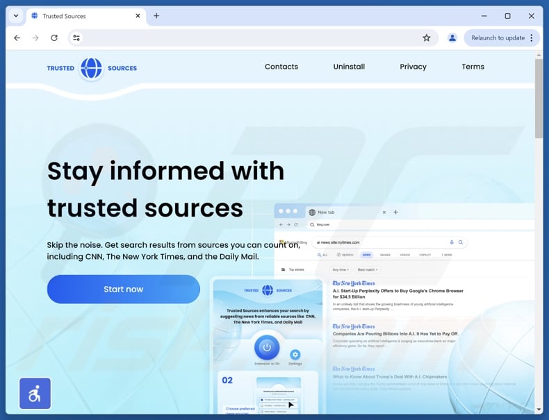Click the vertical scrollbar thumb
Viewport: 549px width, 420px height.
[539, 99]
